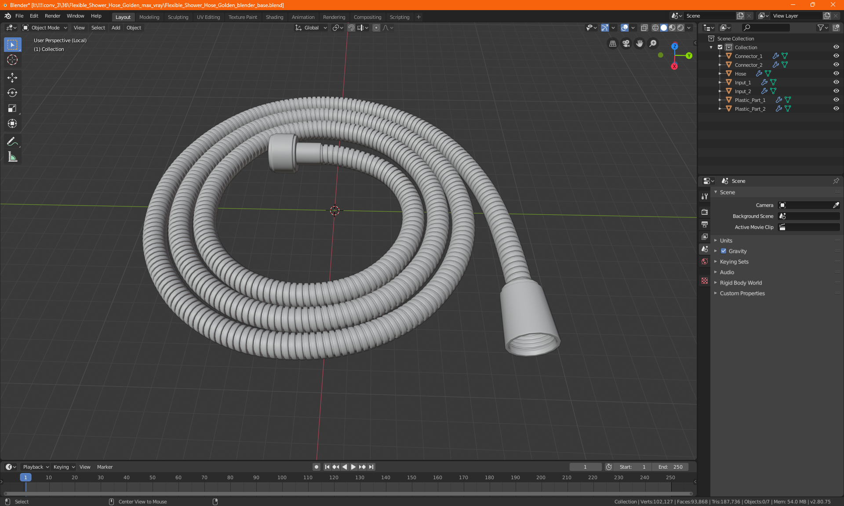This screenshot has width=844, height=506.
Task: Expand the Rigid Body World panel
Action: pyautogui.click(x=741, y=283)
